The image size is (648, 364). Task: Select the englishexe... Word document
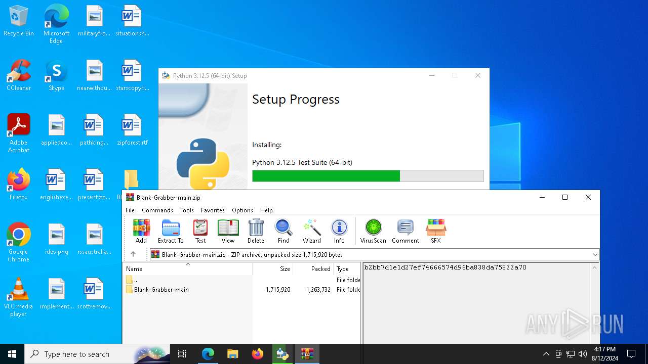point(56,185)
